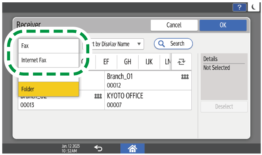The height and width of the screenshot is (155, 262).
Task: Click the switch title arrows icon
Action: point(182,62)
